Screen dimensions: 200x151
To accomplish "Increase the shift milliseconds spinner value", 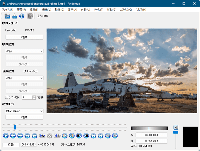I will tap(34, 96).
